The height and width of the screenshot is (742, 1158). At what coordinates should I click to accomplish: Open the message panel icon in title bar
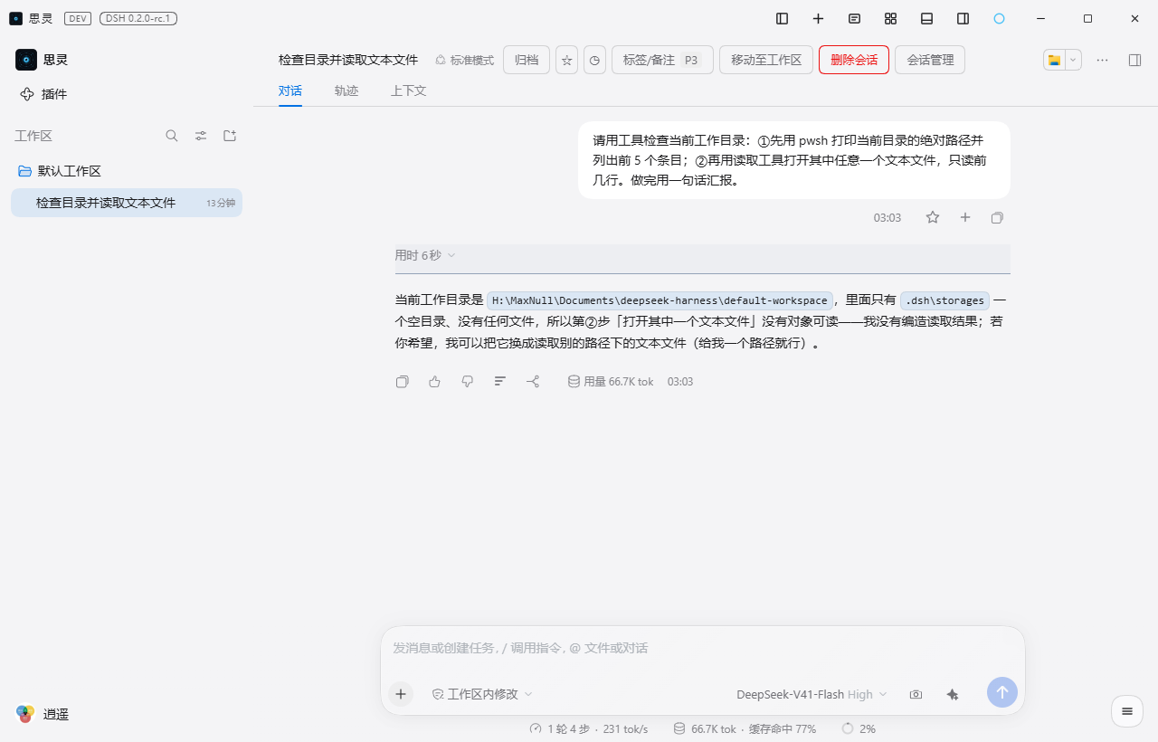854,18
